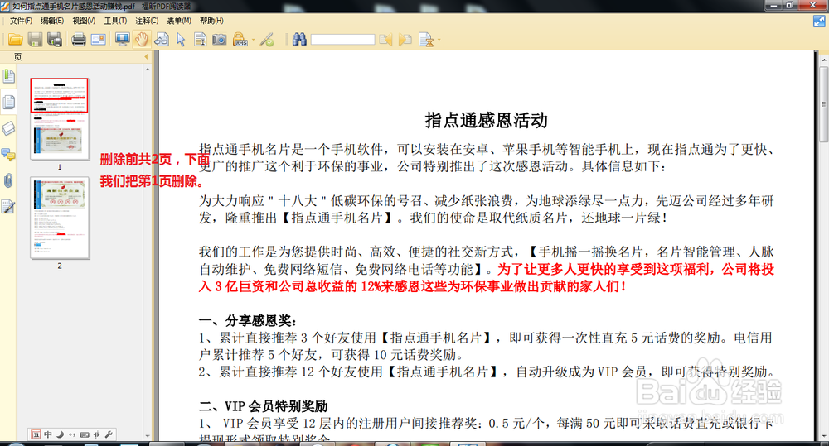Click the advanced search document icon
Viewport: 829px width, 446px height.
pos(425,40)
